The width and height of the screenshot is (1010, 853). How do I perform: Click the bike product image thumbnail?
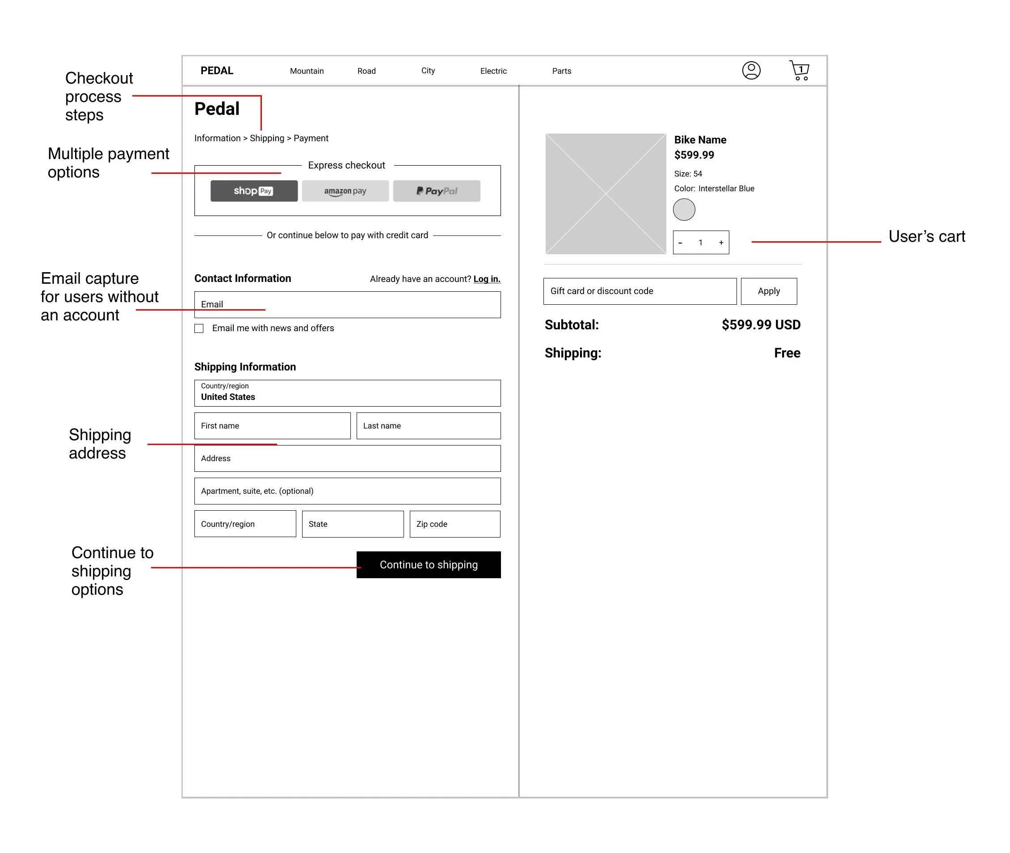pos(605,194)
